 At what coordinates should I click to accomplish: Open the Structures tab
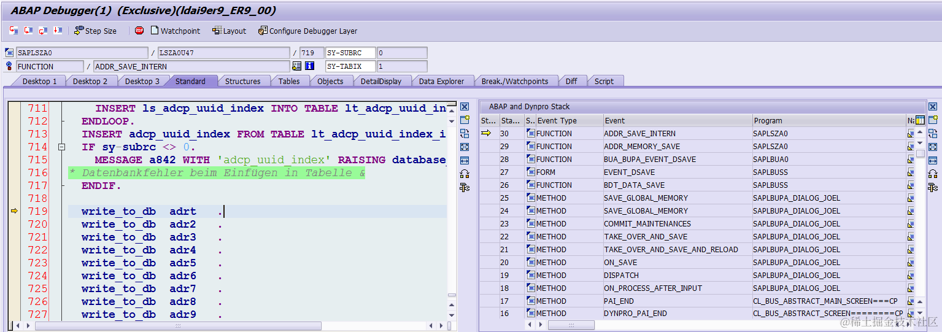pyautogui.click(x=242, y=81)
